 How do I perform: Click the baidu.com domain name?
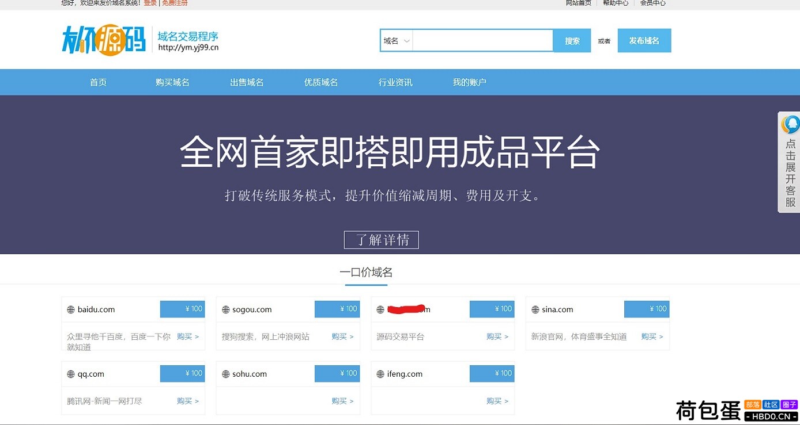[96, 309]
